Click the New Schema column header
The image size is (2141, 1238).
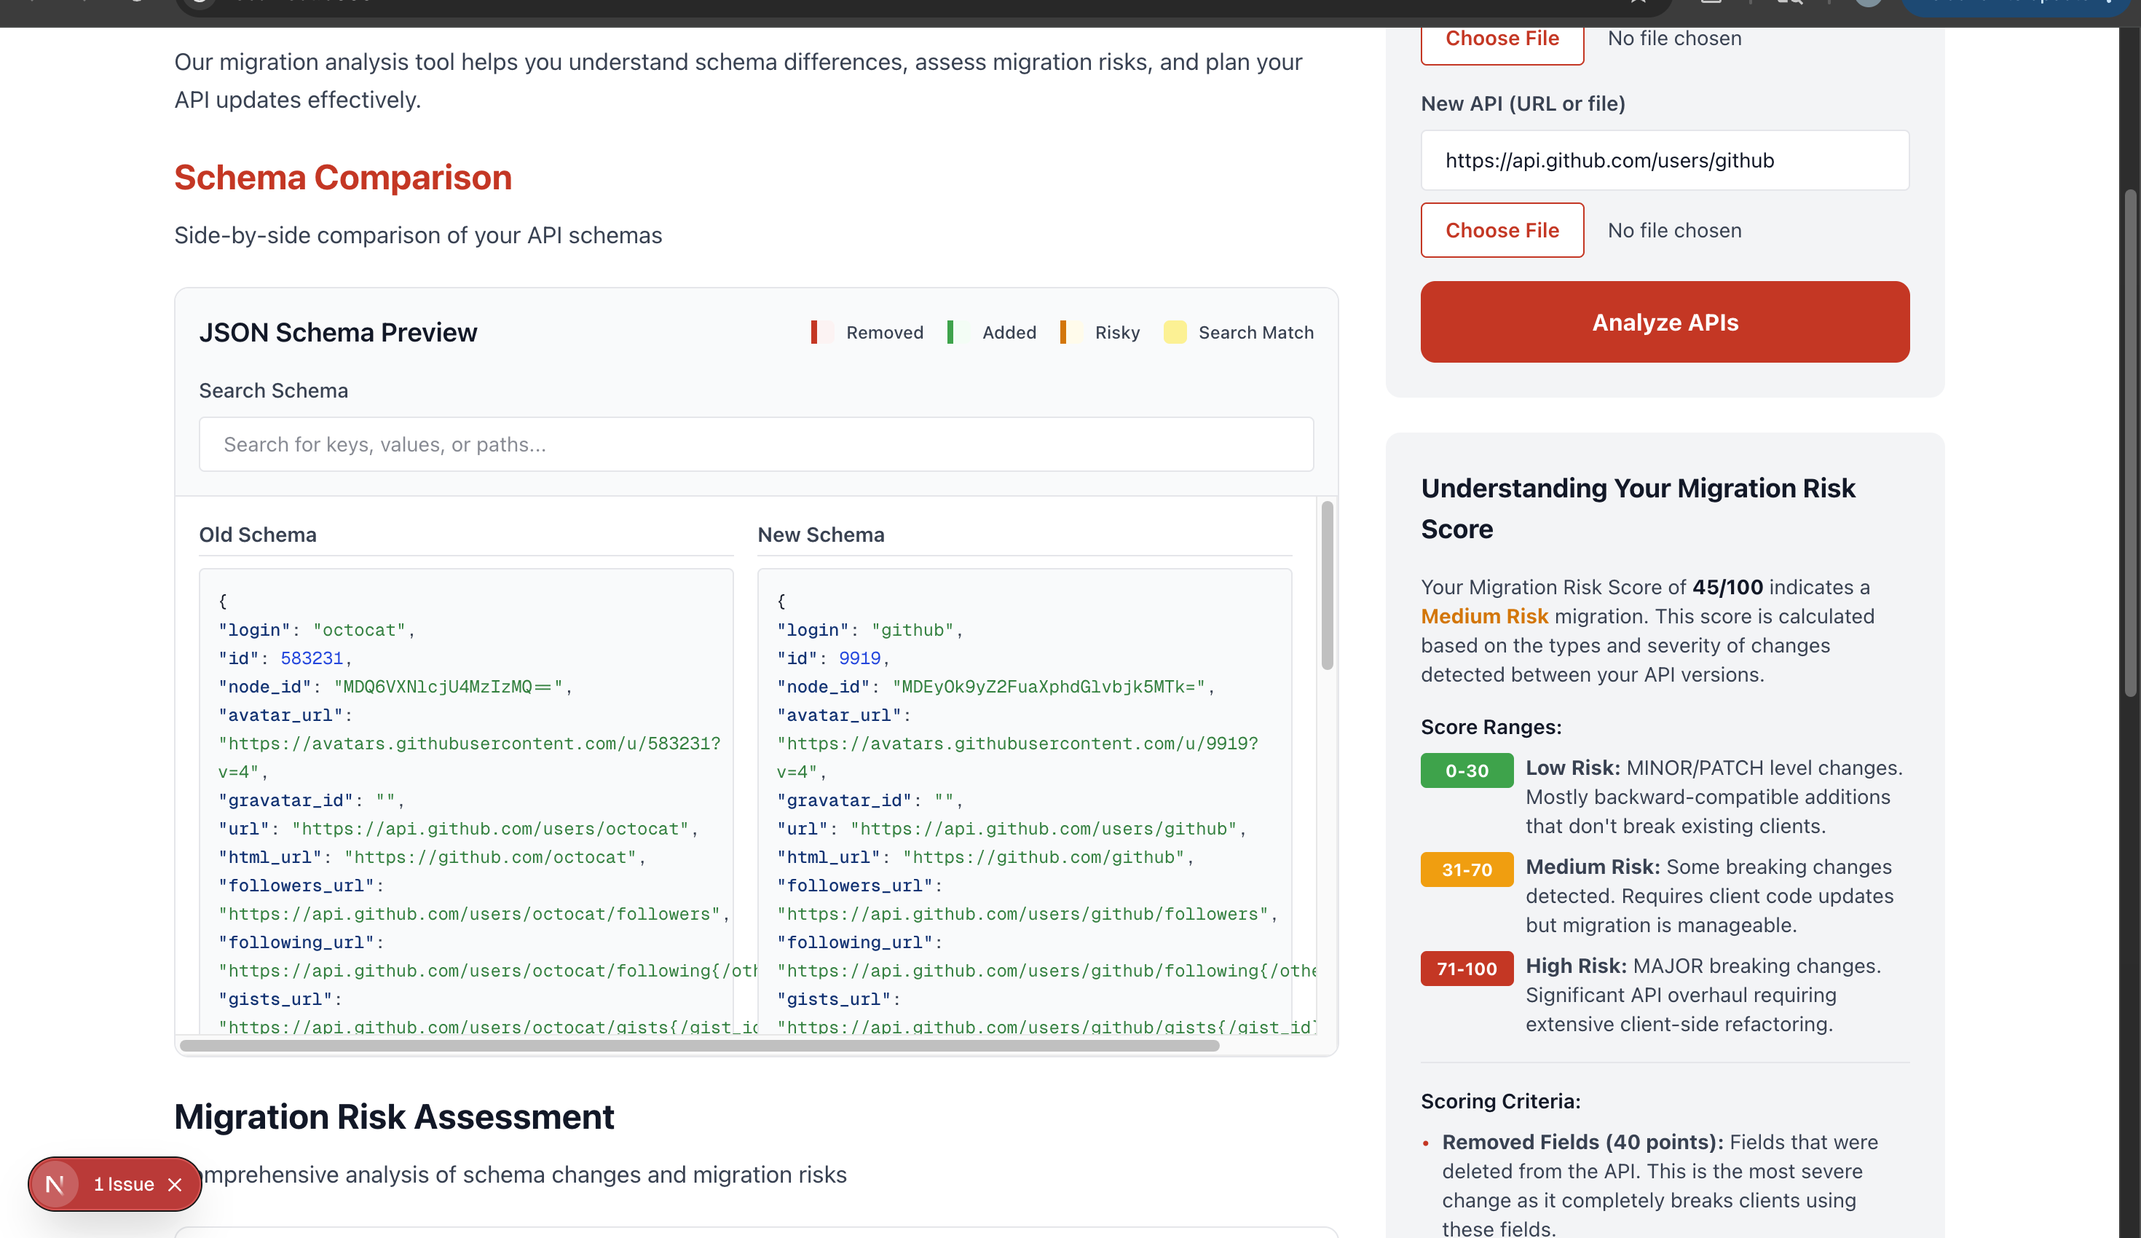(820, 535)
